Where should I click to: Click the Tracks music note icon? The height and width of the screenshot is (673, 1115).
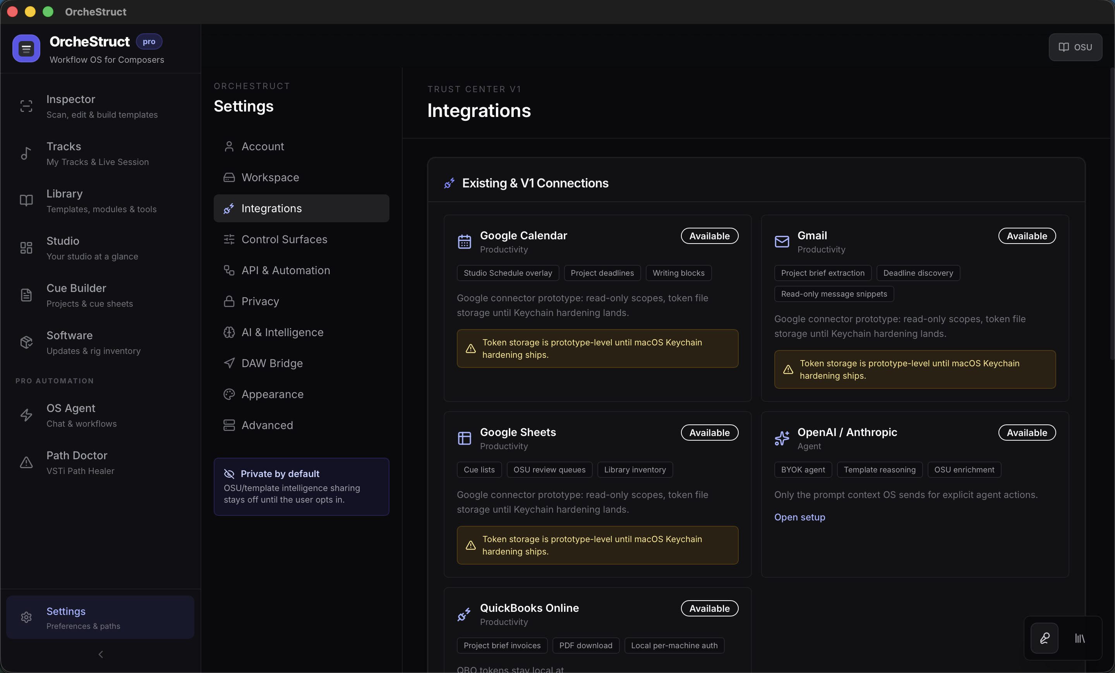[x=26, y=153]
